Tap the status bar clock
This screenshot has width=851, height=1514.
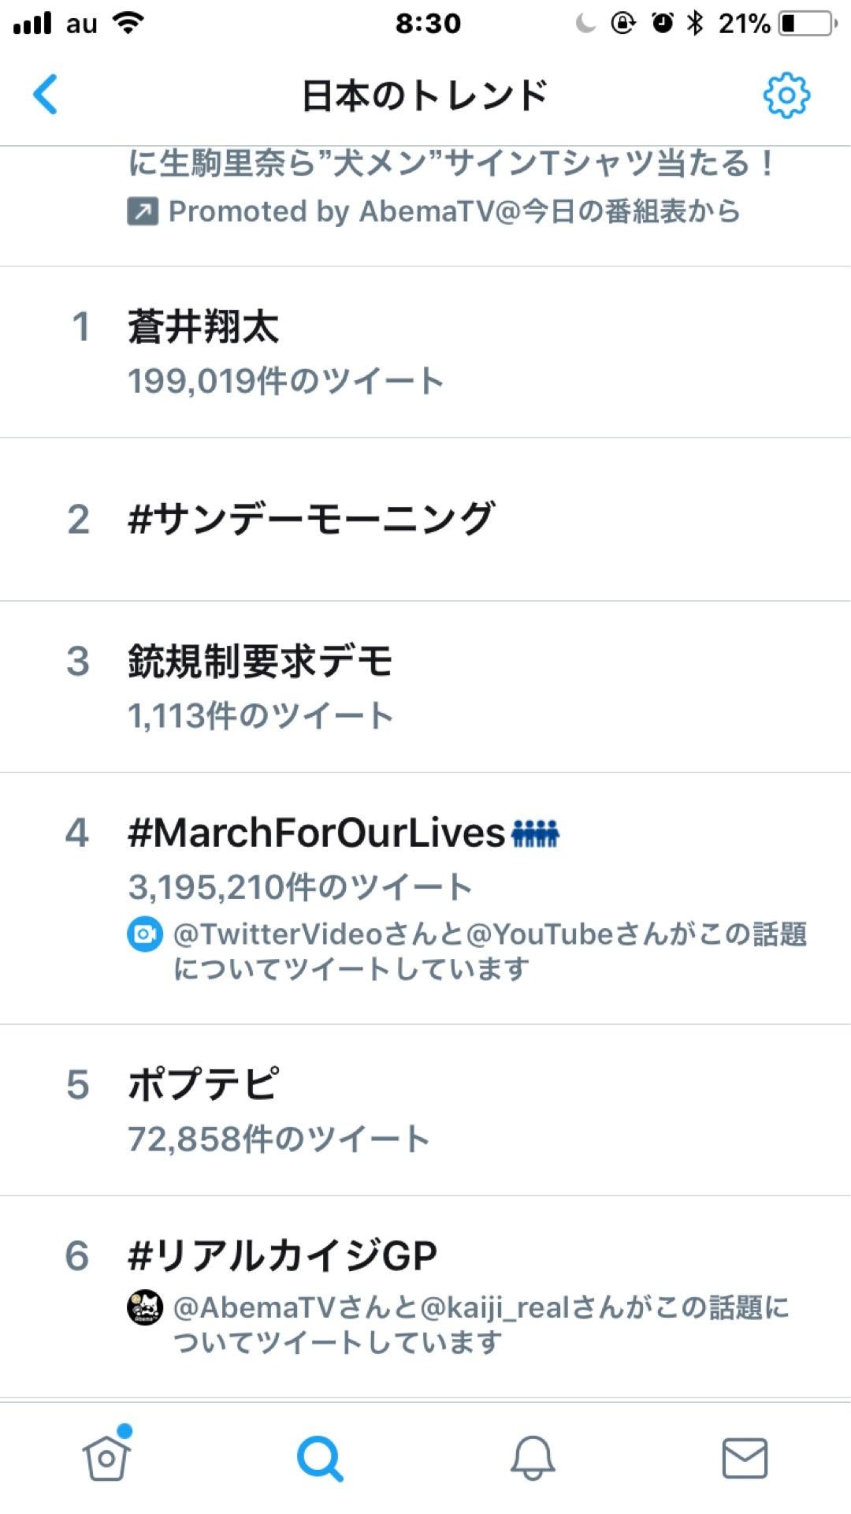coord(428,24)
